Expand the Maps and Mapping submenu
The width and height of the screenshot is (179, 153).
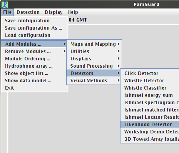(x=94, y=44)
